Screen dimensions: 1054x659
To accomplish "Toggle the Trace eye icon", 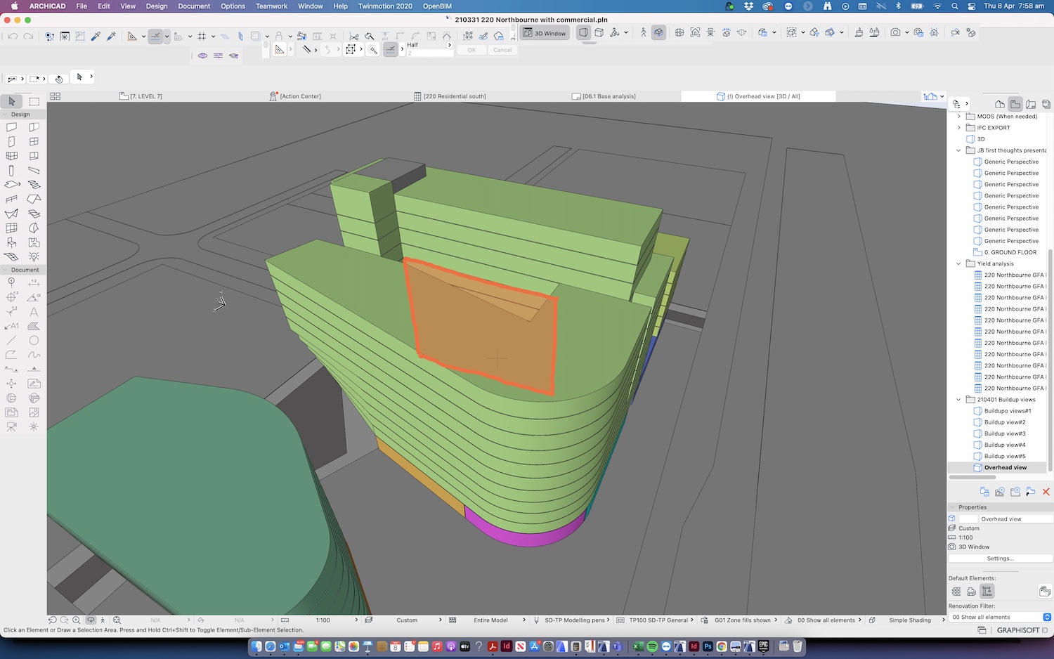I will pyautogui.click(x=202, y=56).
